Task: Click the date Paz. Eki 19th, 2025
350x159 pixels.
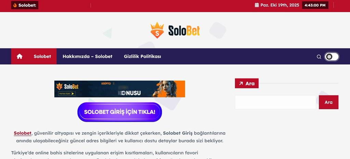Action: [280, 5]
